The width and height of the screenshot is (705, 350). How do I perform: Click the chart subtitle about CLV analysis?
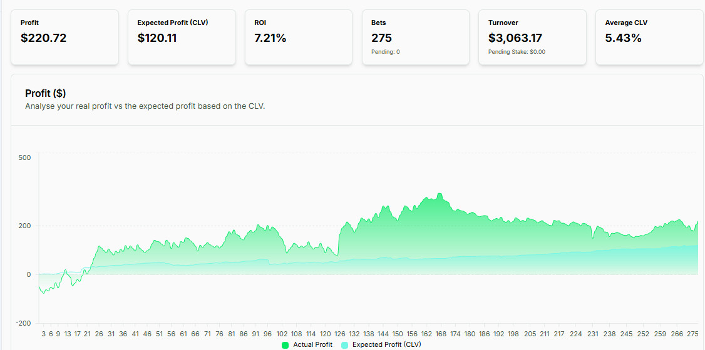(x=145, y=106)
